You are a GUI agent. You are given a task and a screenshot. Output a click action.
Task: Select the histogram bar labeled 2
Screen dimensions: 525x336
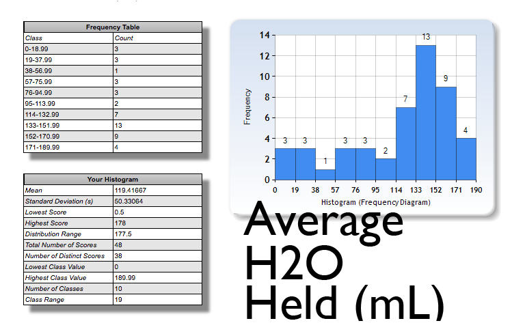(x=386, y=169)
